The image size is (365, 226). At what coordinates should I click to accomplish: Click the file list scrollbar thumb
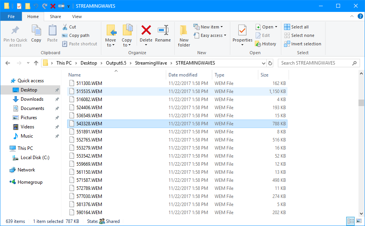point(361,103)
